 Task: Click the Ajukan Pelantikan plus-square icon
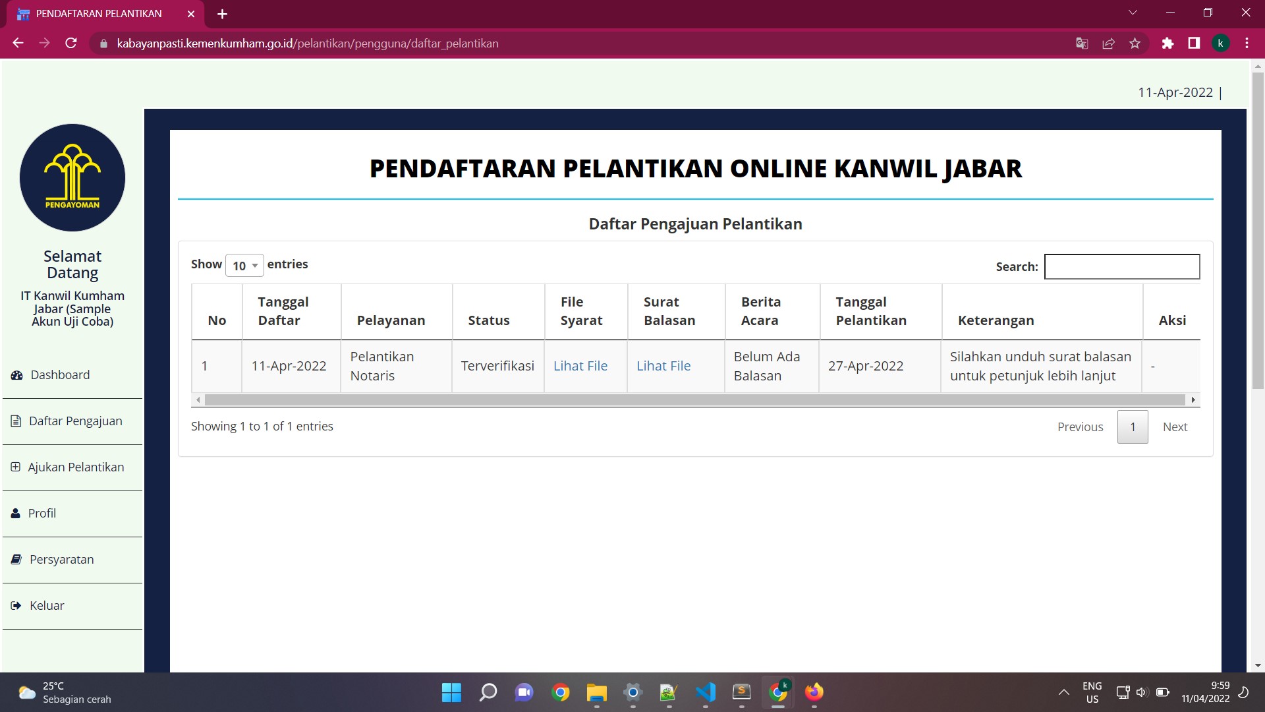pyautogui.click(x=16, y=467)
